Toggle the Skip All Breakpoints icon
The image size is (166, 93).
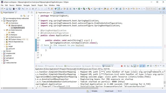click(23, 9)
